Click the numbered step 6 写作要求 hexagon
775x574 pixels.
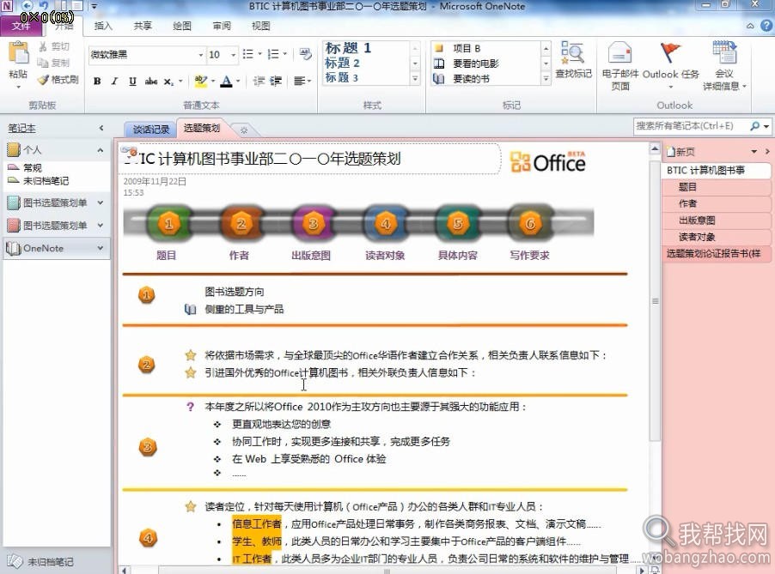coord(530,224)
